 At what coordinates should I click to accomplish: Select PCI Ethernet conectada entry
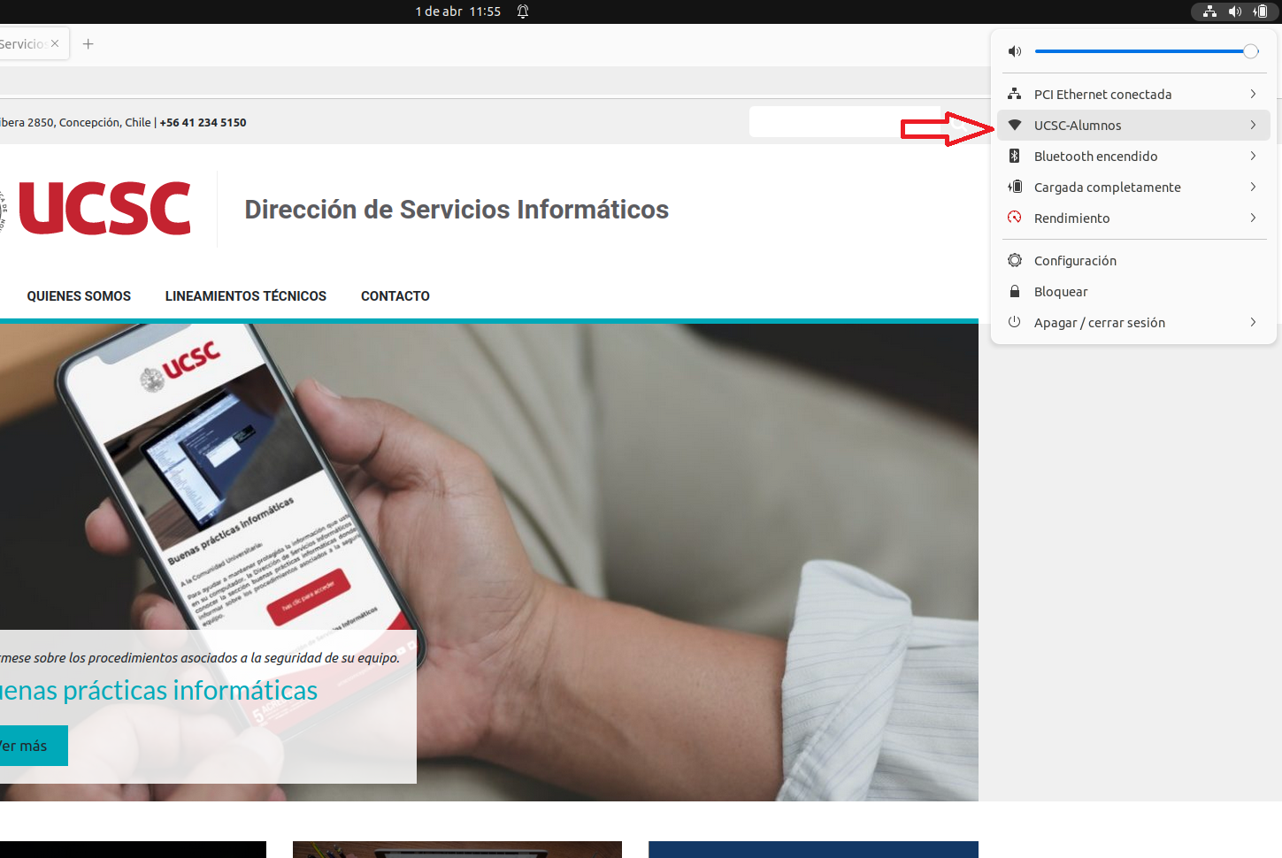tap(1133, 94)
